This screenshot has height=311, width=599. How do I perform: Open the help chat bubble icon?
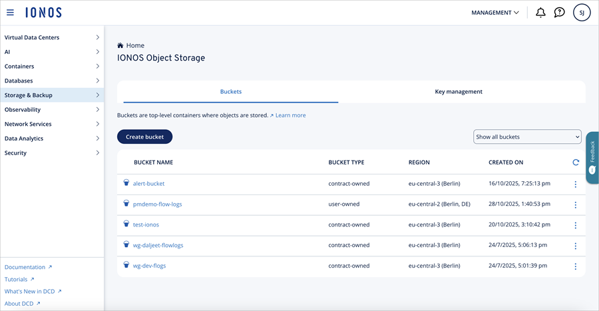pyautogui.click(x=559, y=13)
